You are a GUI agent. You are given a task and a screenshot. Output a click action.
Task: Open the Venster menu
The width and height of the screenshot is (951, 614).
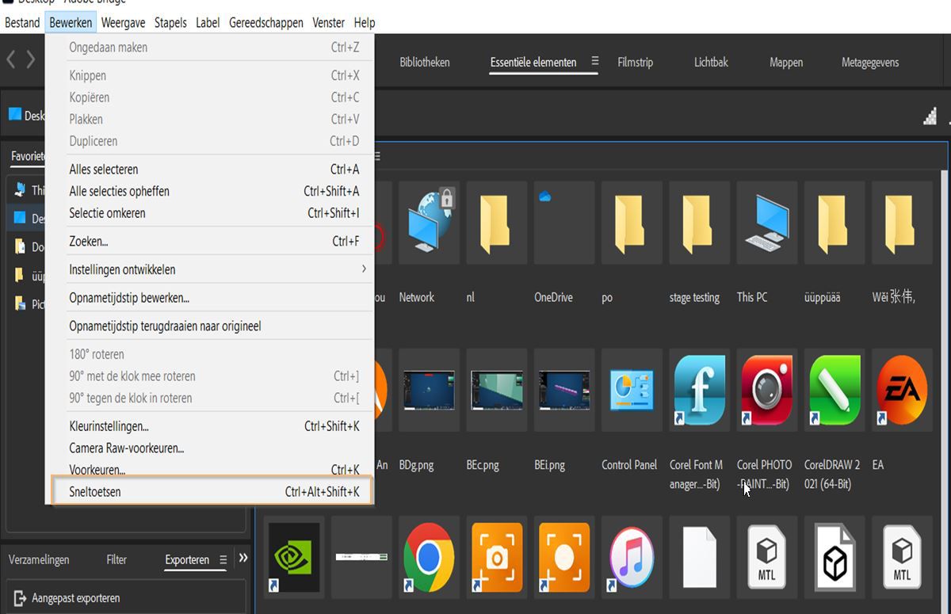point(329,22)
